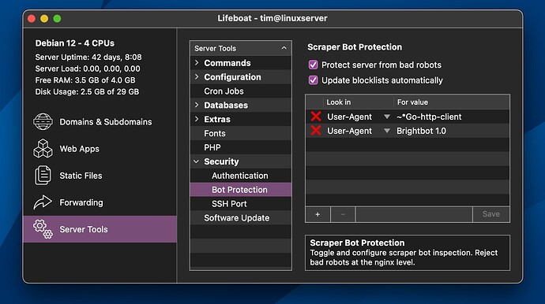545x304 pixels.
Task: Go to Web Apps section
Action: pos(100,149)
